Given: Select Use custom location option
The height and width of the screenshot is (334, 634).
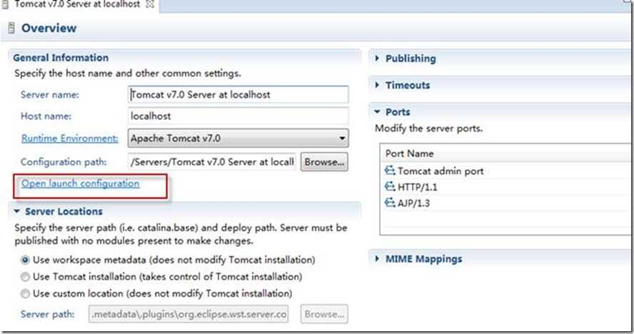Looking at the screenshot, I should point(25,293).
